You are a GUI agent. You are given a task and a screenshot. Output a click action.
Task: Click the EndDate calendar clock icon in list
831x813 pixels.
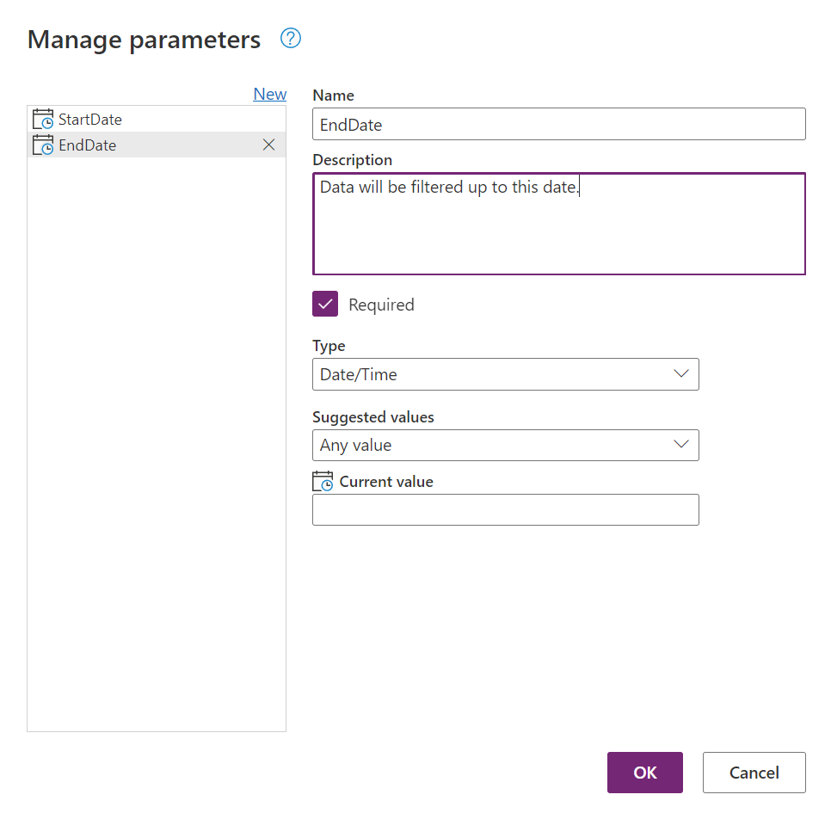point(43,145)
